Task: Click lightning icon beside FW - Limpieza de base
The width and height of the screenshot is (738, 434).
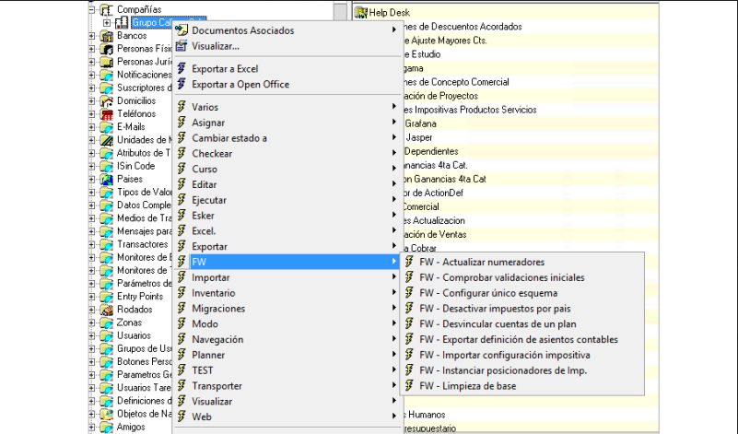Action: 409,385
